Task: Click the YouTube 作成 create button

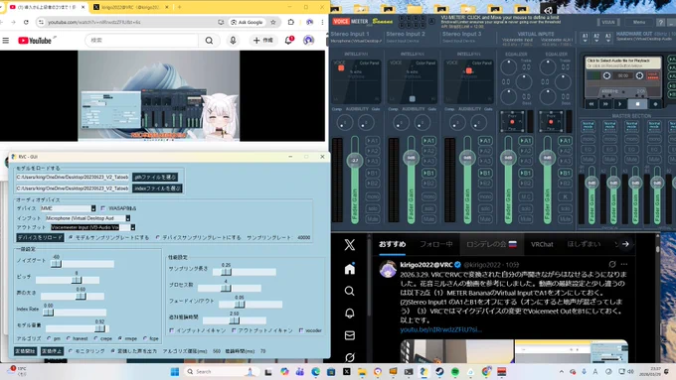Action: (263, 40)
